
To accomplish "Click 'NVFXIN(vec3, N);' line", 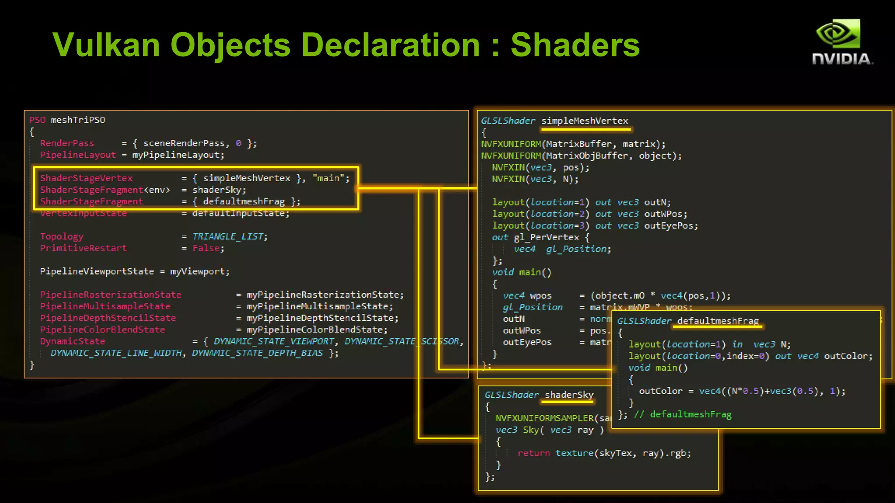I will [x=535, y=179].
